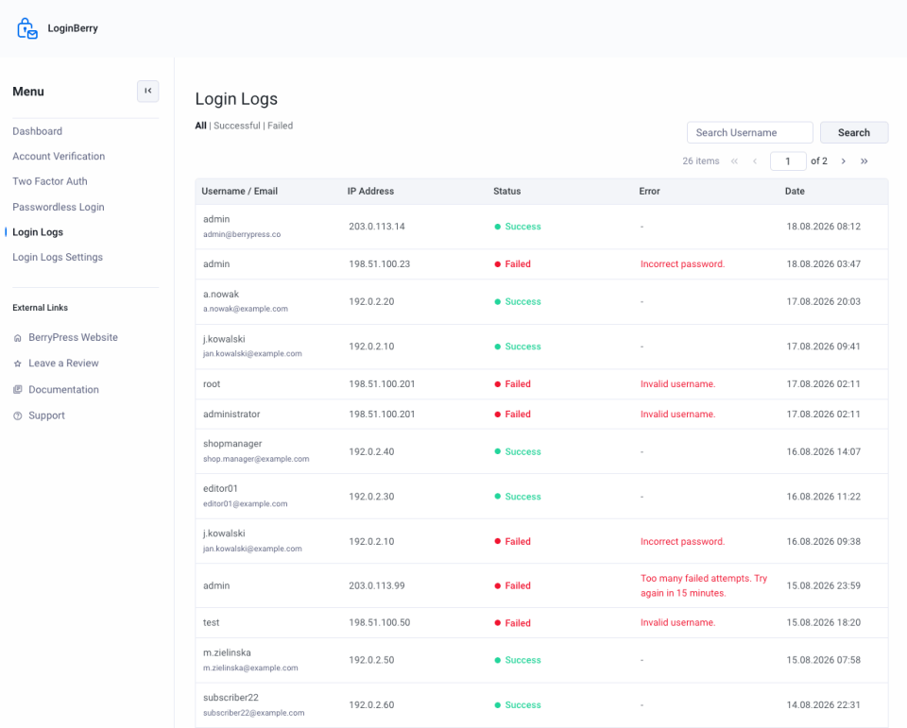Filter logs by Failed
Image resolution: width=907 pixels, height=728 pixels.
pos(280,126)
